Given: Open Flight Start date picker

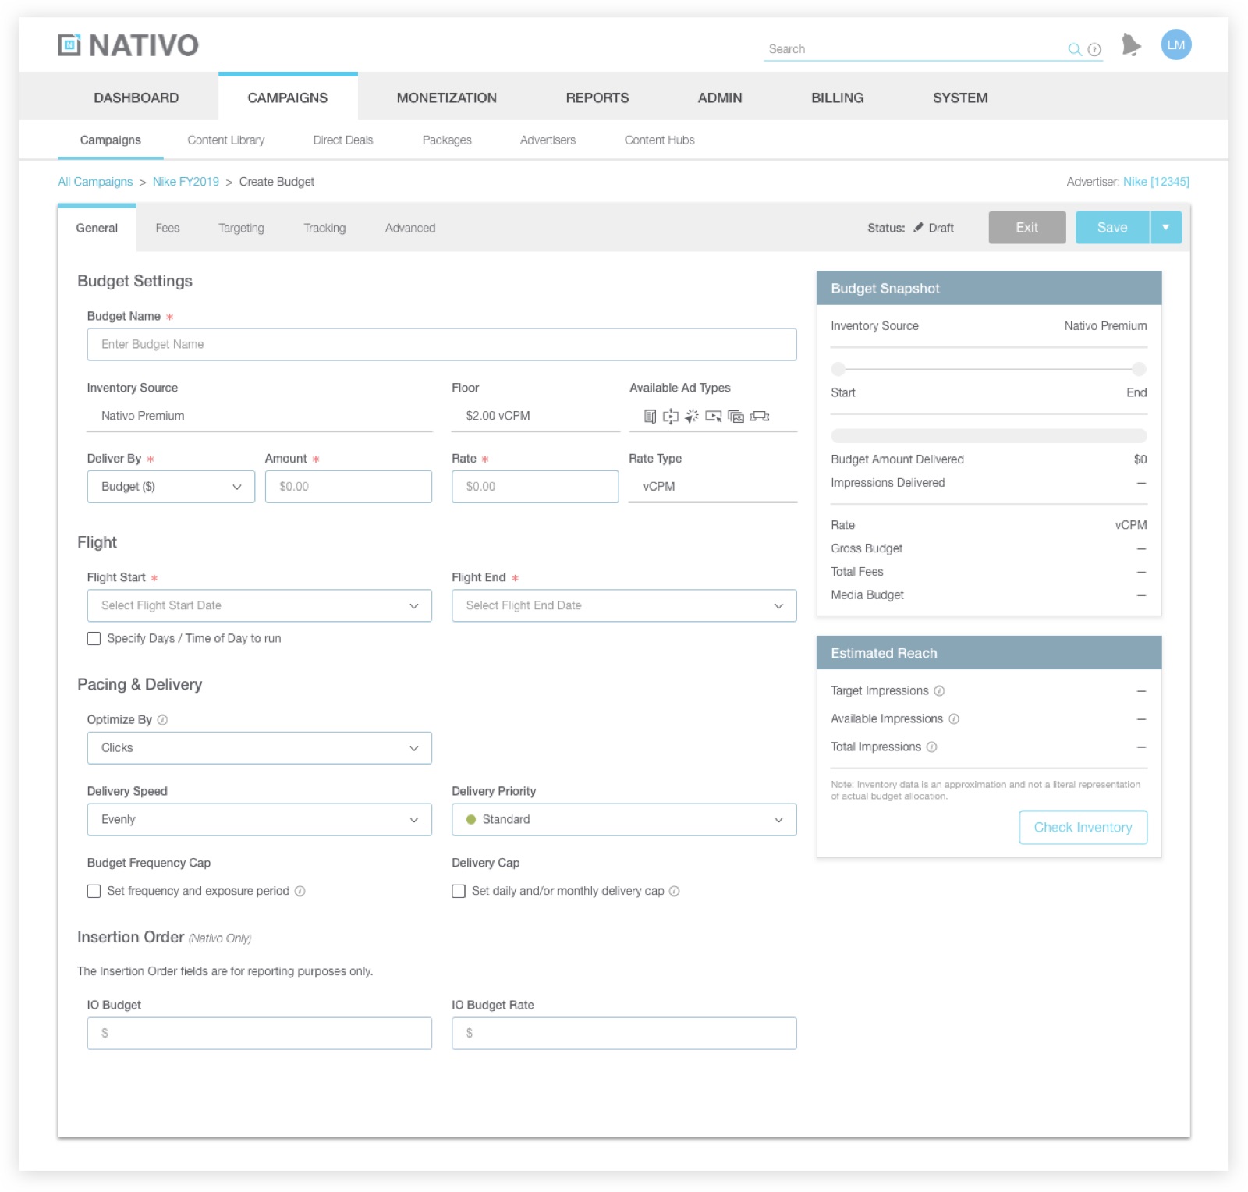Looking at the screenshot, I should [259, 605].
